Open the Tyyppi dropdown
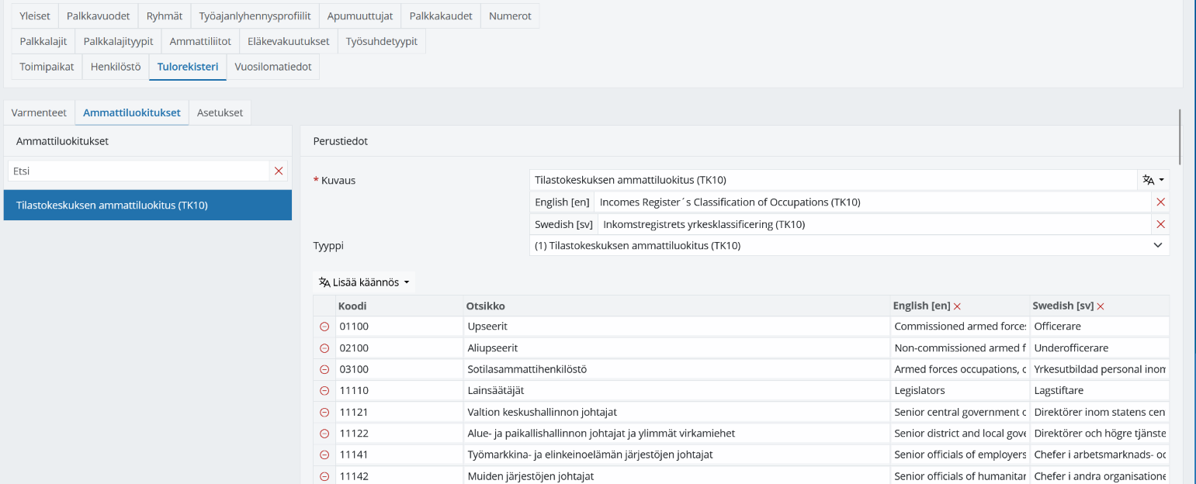1196x484 pixels. (x=849, y=245)
